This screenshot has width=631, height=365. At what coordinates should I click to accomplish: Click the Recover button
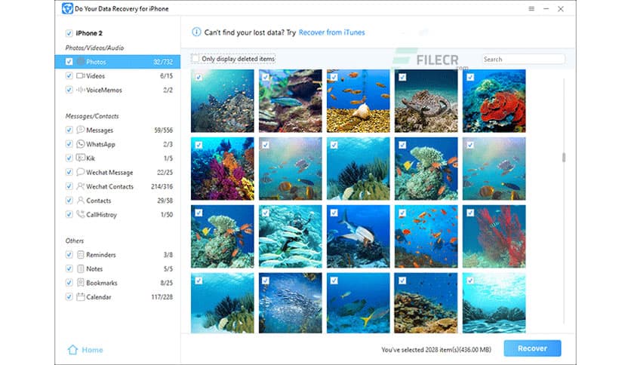(x=532, y=348)
